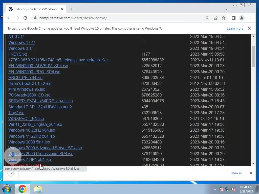Screen dimensions: 259x194
Task: Download EN_WIN2000_PRO_SP4.iso
Action: [x=34, y=72]
